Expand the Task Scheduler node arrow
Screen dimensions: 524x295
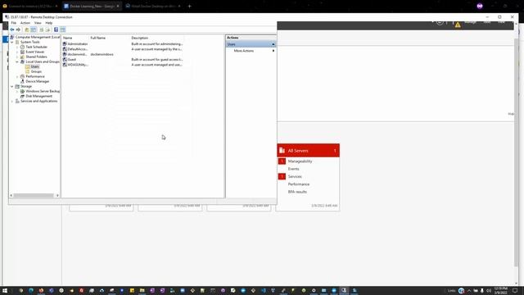coord(17,48)
